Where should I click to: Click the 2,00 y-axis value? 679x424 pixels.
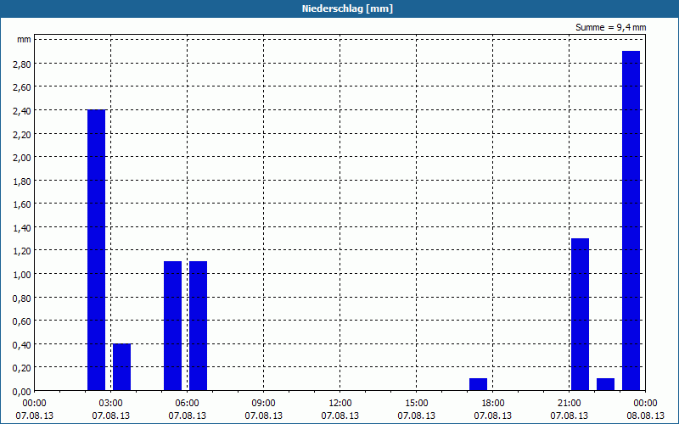pos(23,158)
